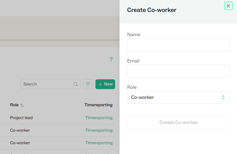The width and height of the screenshot is (237, 154).
Task: Click into the Search text box
Action: (x=46, y=84)
